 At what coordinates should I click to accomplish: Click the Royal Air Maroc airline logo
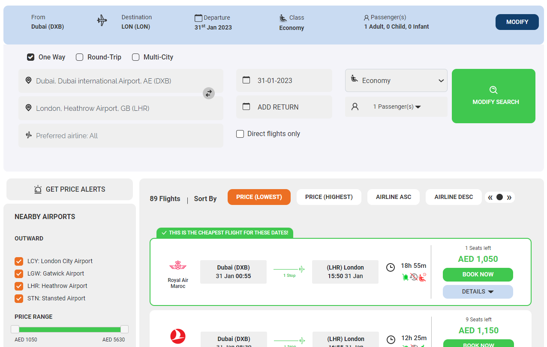(178, 266)
